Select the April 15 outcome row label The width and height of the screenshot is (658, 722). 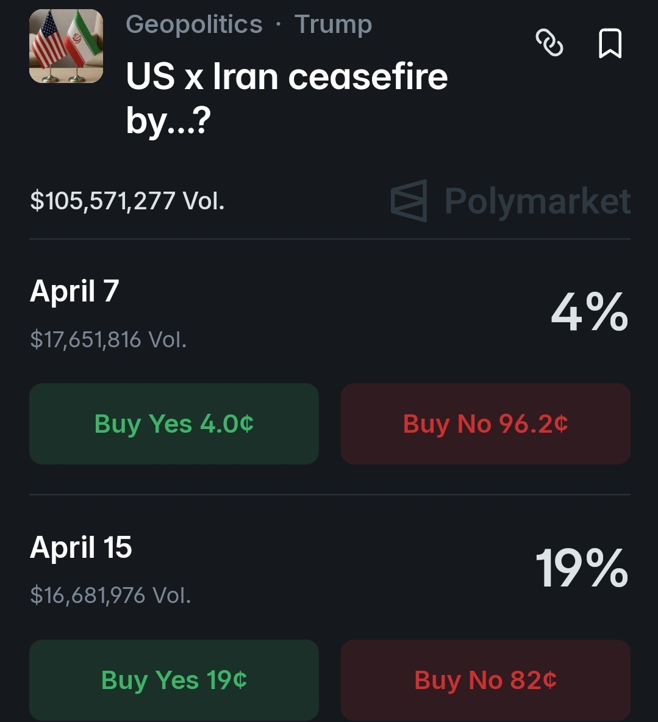[x=81, y=547]
